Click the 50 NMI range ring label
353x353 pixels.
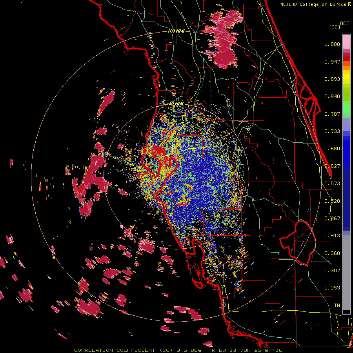point(176,104)
